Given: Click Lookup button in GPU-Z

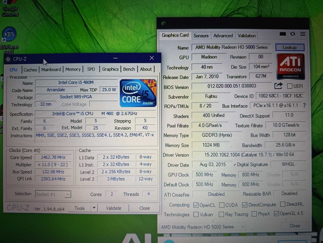Looking at the screenshot, I should tap(290, 47).
